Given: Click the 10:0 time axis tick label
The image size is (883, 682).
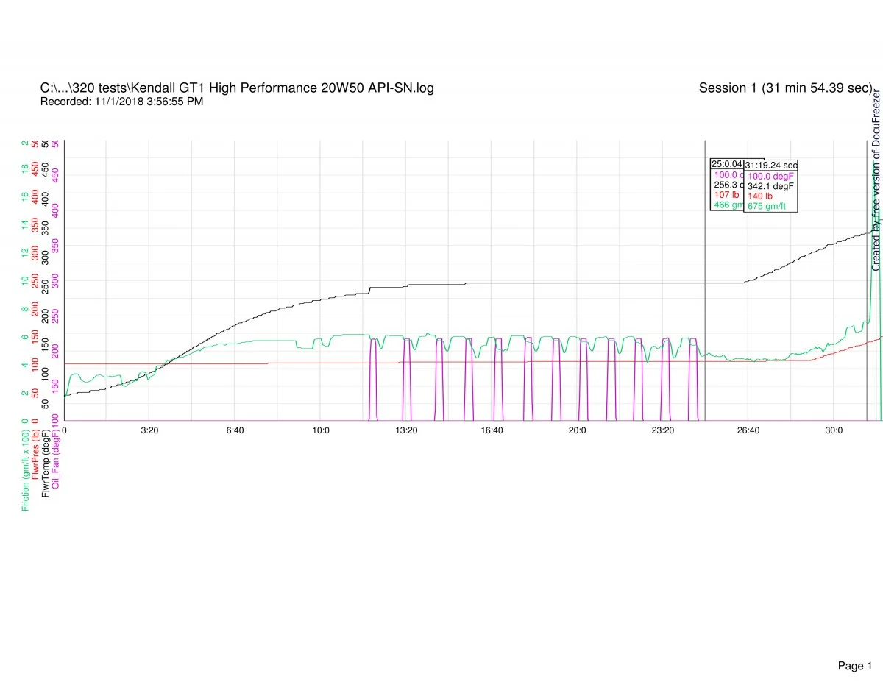Looking at the screenshot, I should tap(320, 430).
